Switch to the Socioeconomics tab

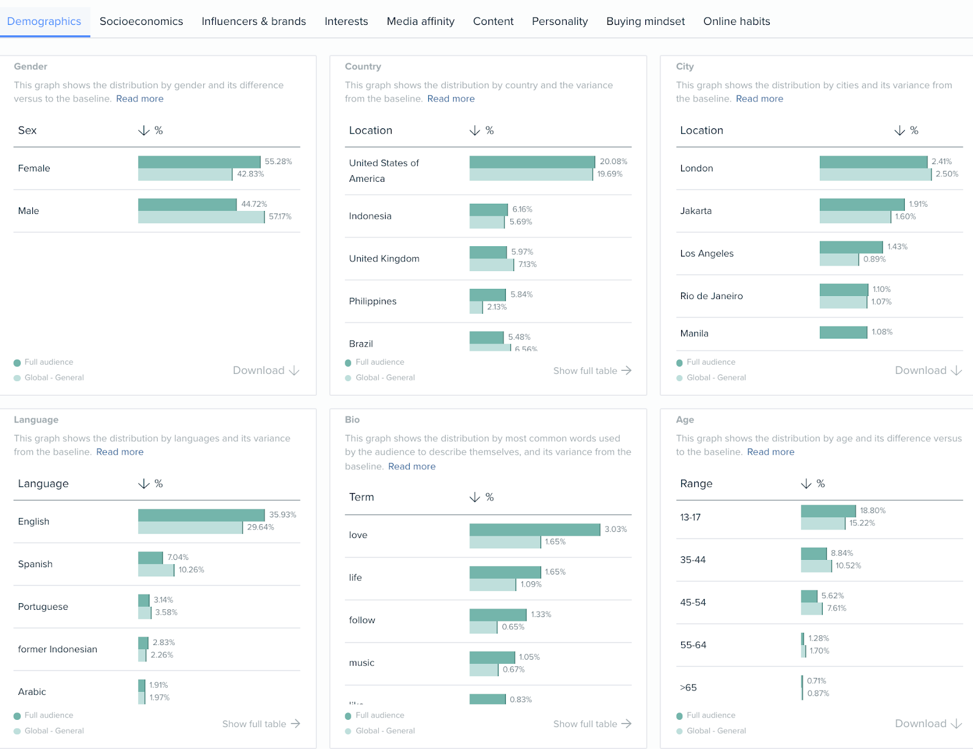tap(141, 21)
